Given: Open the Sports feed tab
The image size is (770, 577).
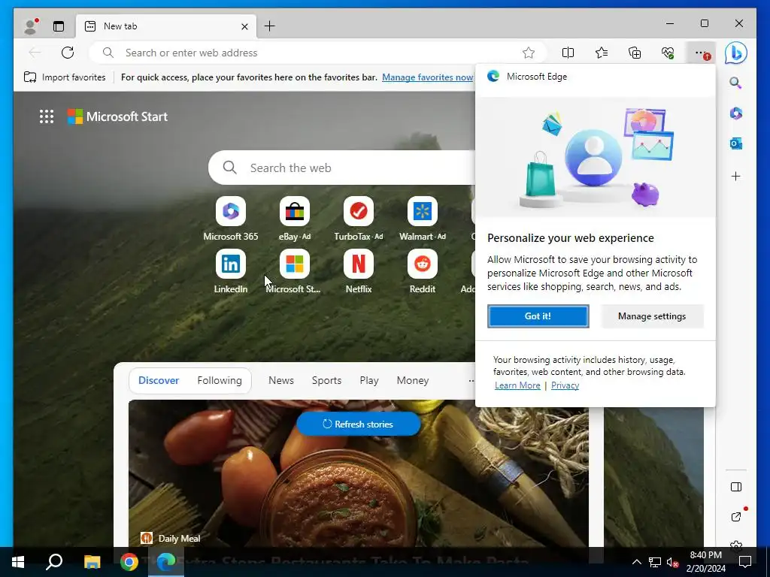Looking at the screenshot, I should pos(326,380).
